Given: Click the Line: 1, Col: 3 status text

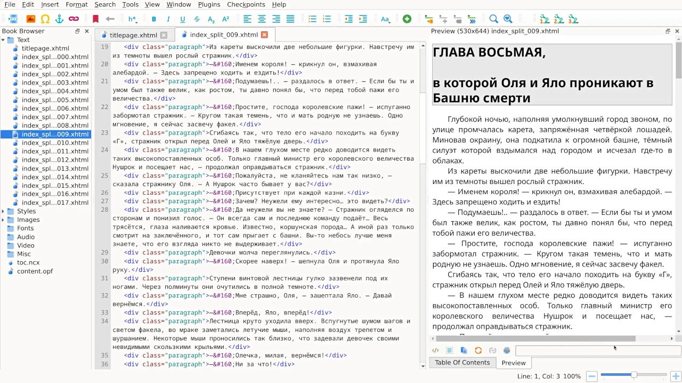Looking at the screenshot, I should [539, 376].
